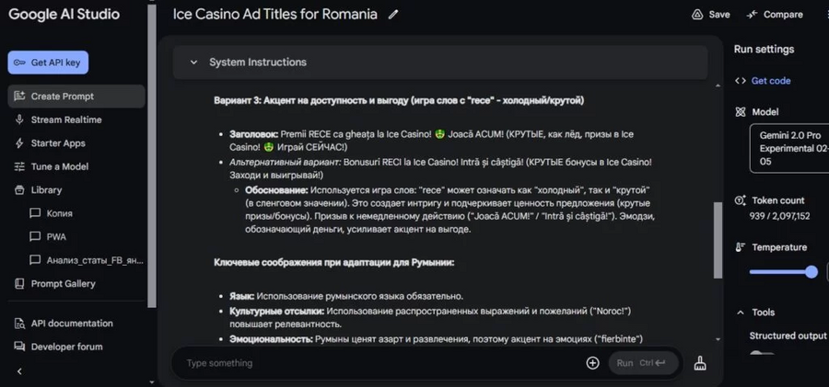Open the Анализ_статы_FB saved prompt
Image resolution: width=829 pixels, height=387 pixels.
point(85,260)
